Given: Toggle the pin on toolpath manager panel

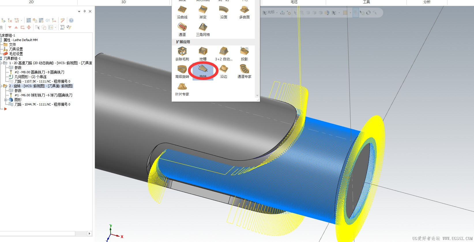Looking at the screenshot, I should 84,11.
